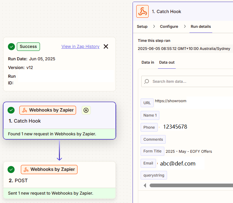The height and width of the screenshot is (203, 233).
Task: Click Sent 1 new request status message
Action: (51, 193)
